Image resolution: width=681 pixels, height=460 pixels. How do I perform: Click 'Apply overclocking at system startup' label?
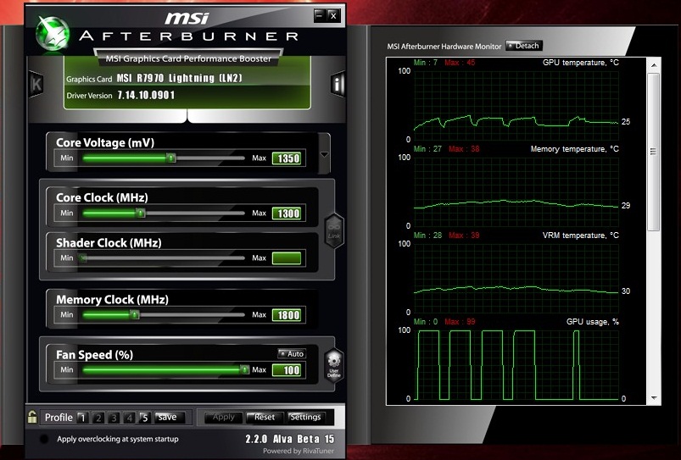pyautogui.click(x=118, y=439)
